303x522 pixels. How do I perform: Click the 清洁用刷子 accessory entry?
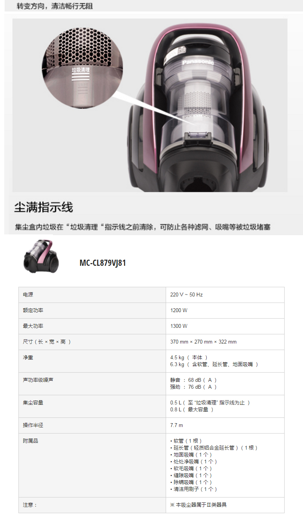(x=194, y=489)
